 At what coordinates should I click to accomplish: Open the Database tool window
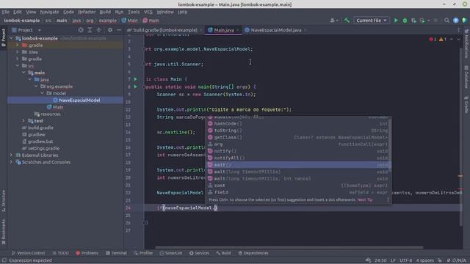466,77
